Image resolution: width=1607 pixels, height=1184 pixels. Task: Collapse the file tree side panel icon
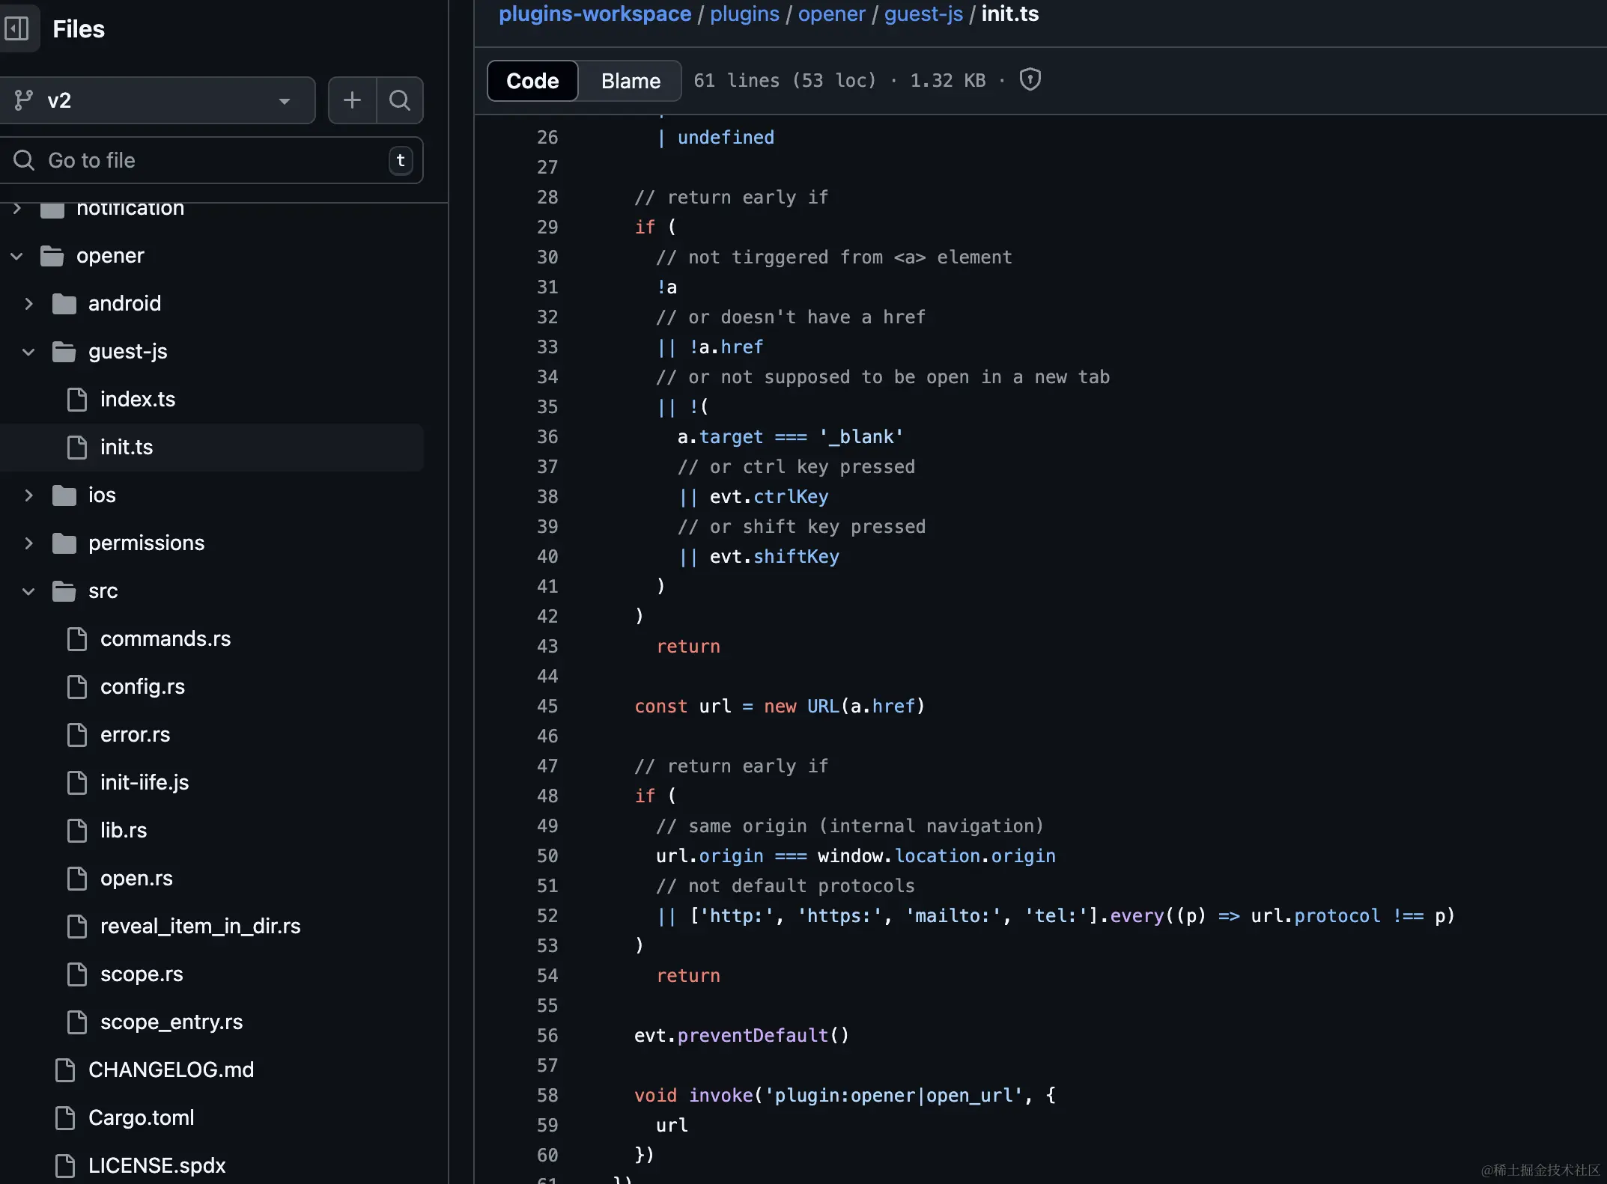tap(16, 29)
